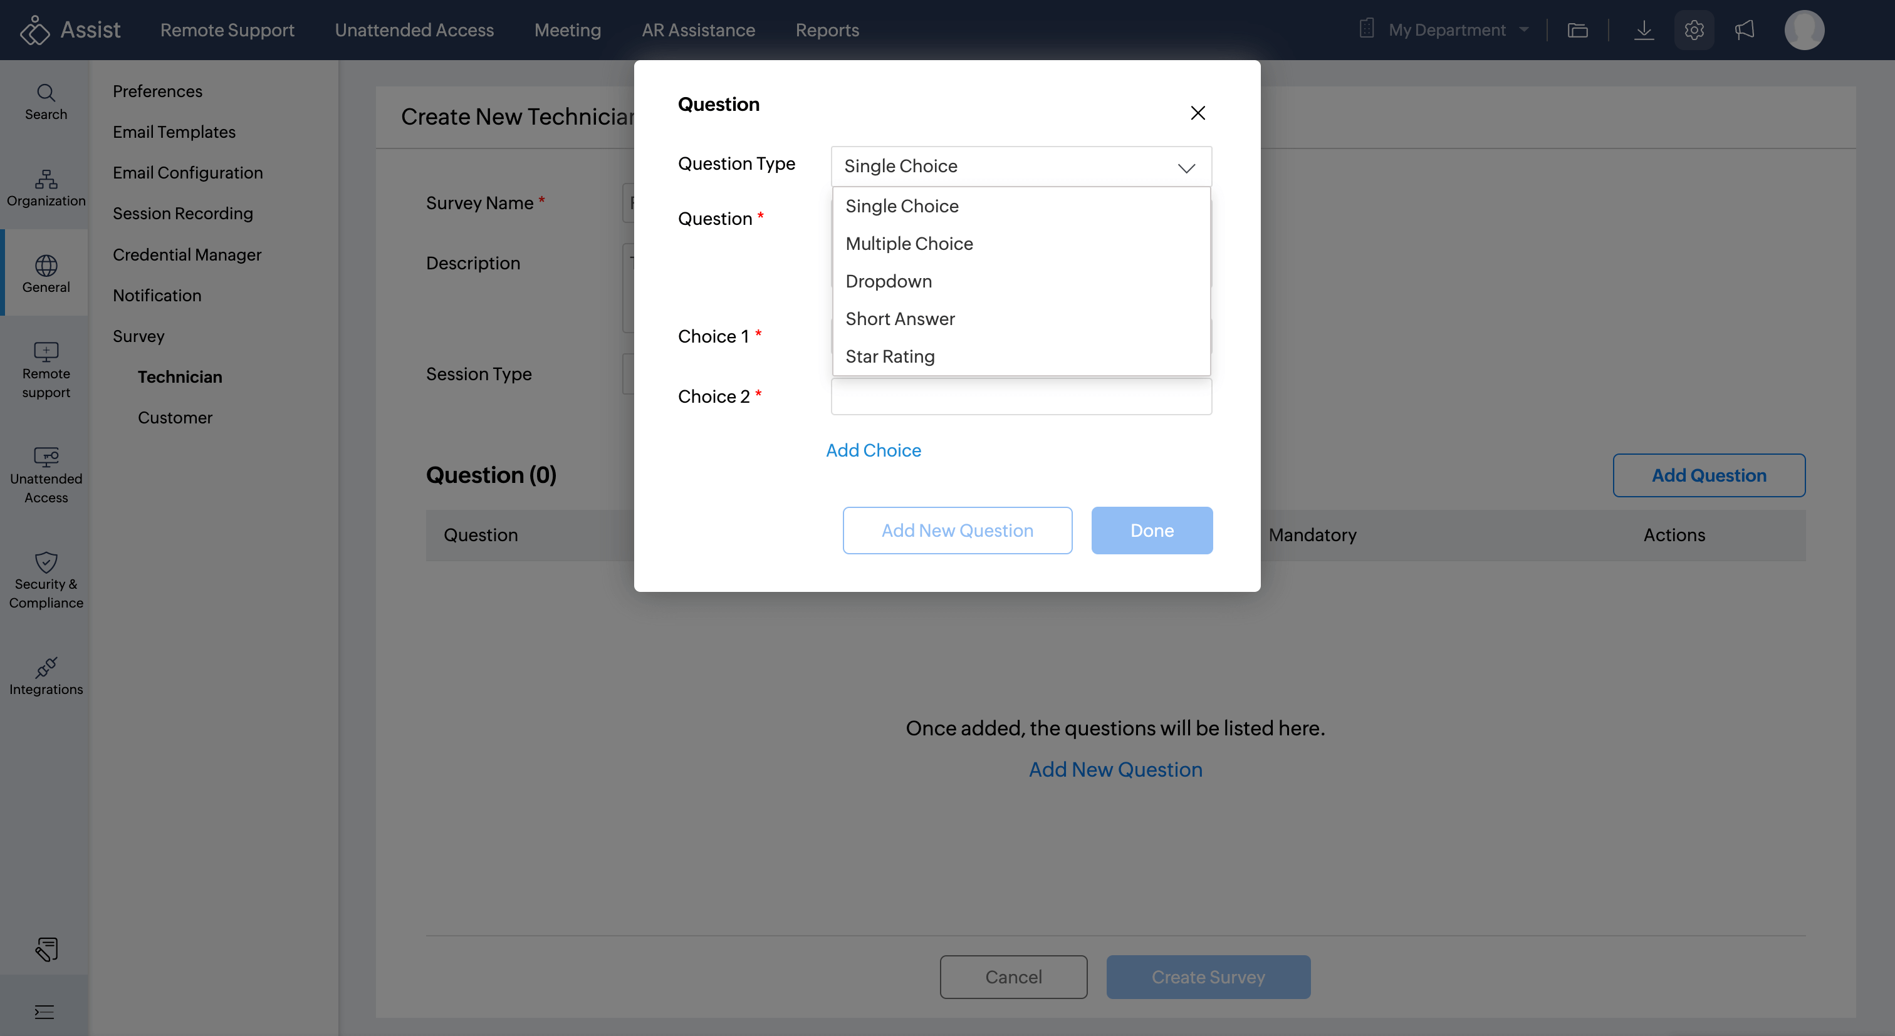The height and width of the screenshot is (1036, 1895).
Task: Collapse the Question Type dropdown
Action: (1186, 168)
